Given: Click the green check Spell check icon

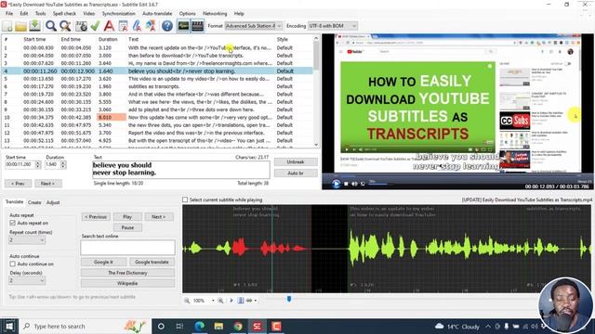Looking at the screenshot, I should (95, 26).
